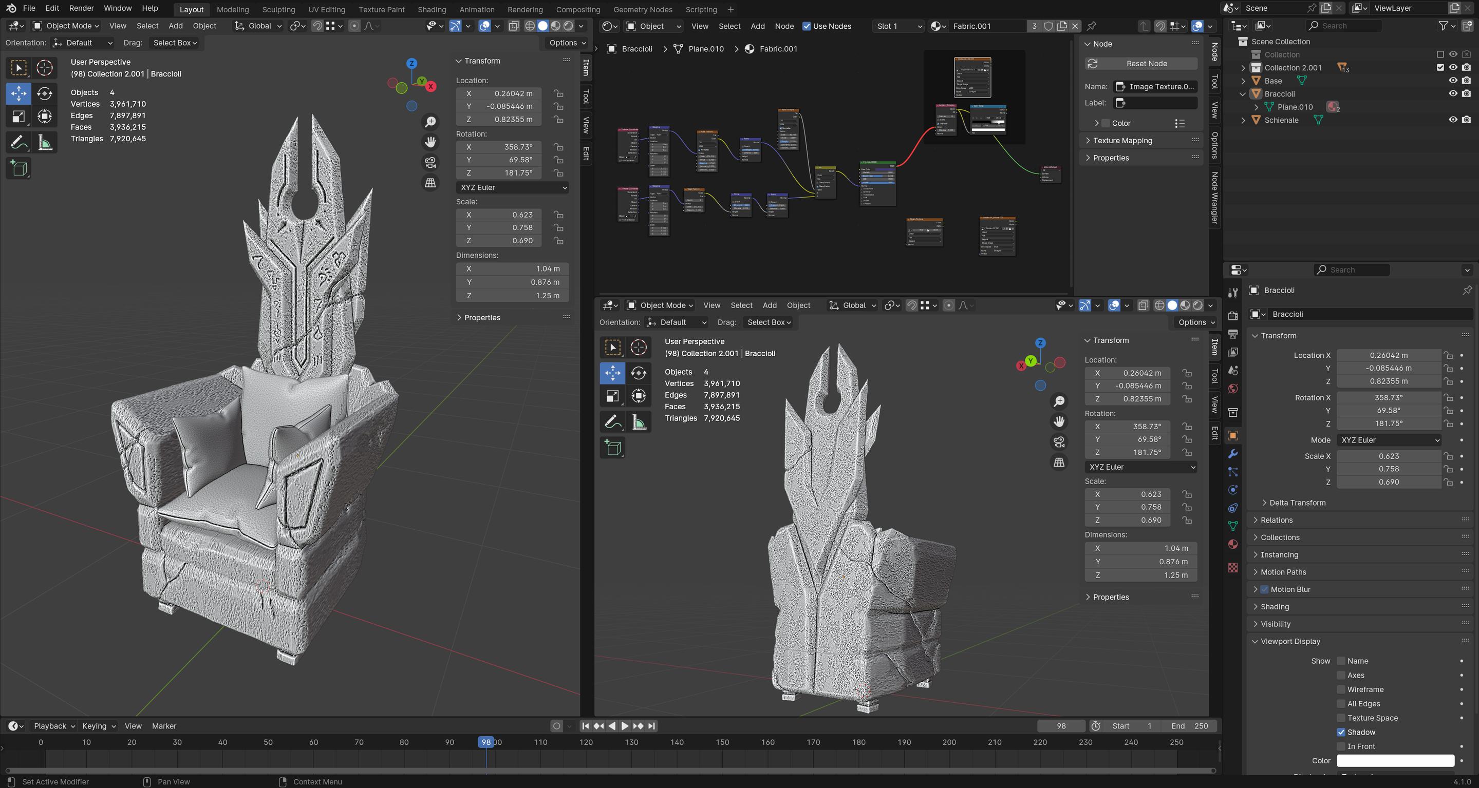Pin the Fabric.001 node tree

point(1092,26)
